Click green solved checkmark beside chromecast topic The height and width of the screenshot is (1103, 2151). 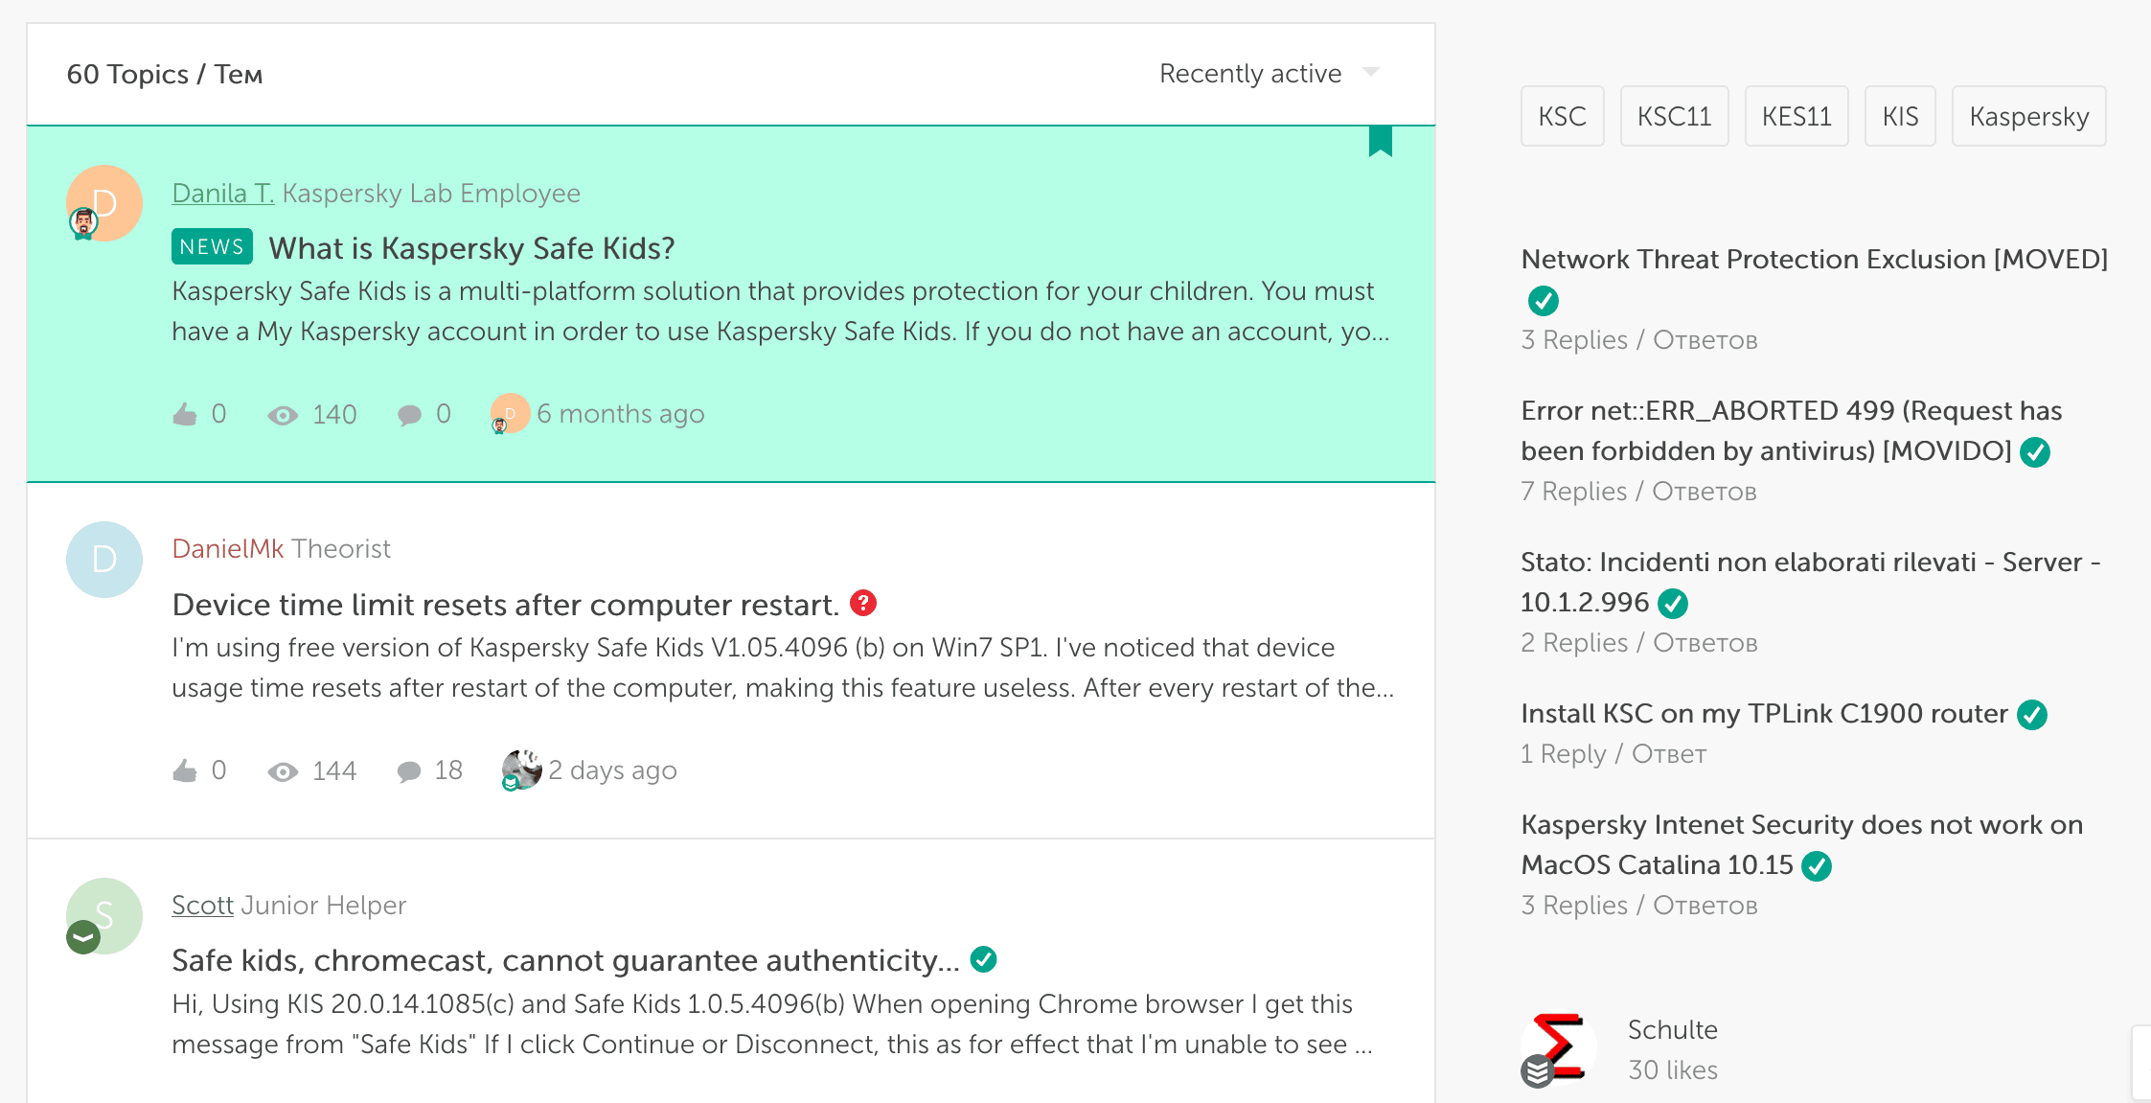983,959
